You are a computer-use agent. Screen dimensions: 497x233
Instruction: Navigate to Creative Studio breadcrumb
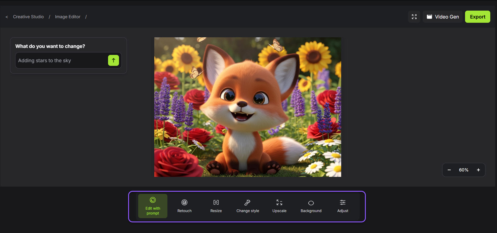(28, 17)
